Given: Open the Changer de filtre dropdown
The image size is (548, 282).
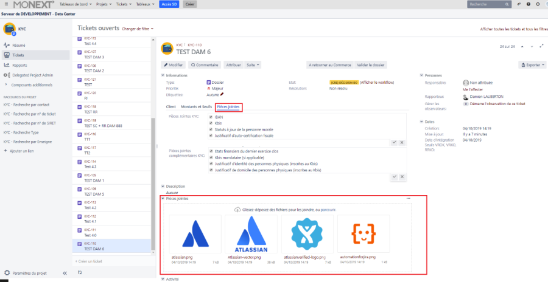Looking at the screenshot, I should click(x=138, y=29).
